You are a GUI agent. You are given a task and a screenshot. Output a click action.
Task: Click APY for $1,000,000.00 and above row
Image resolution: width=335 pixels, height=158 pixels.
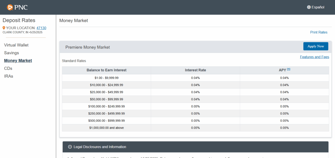coord(284,128)
